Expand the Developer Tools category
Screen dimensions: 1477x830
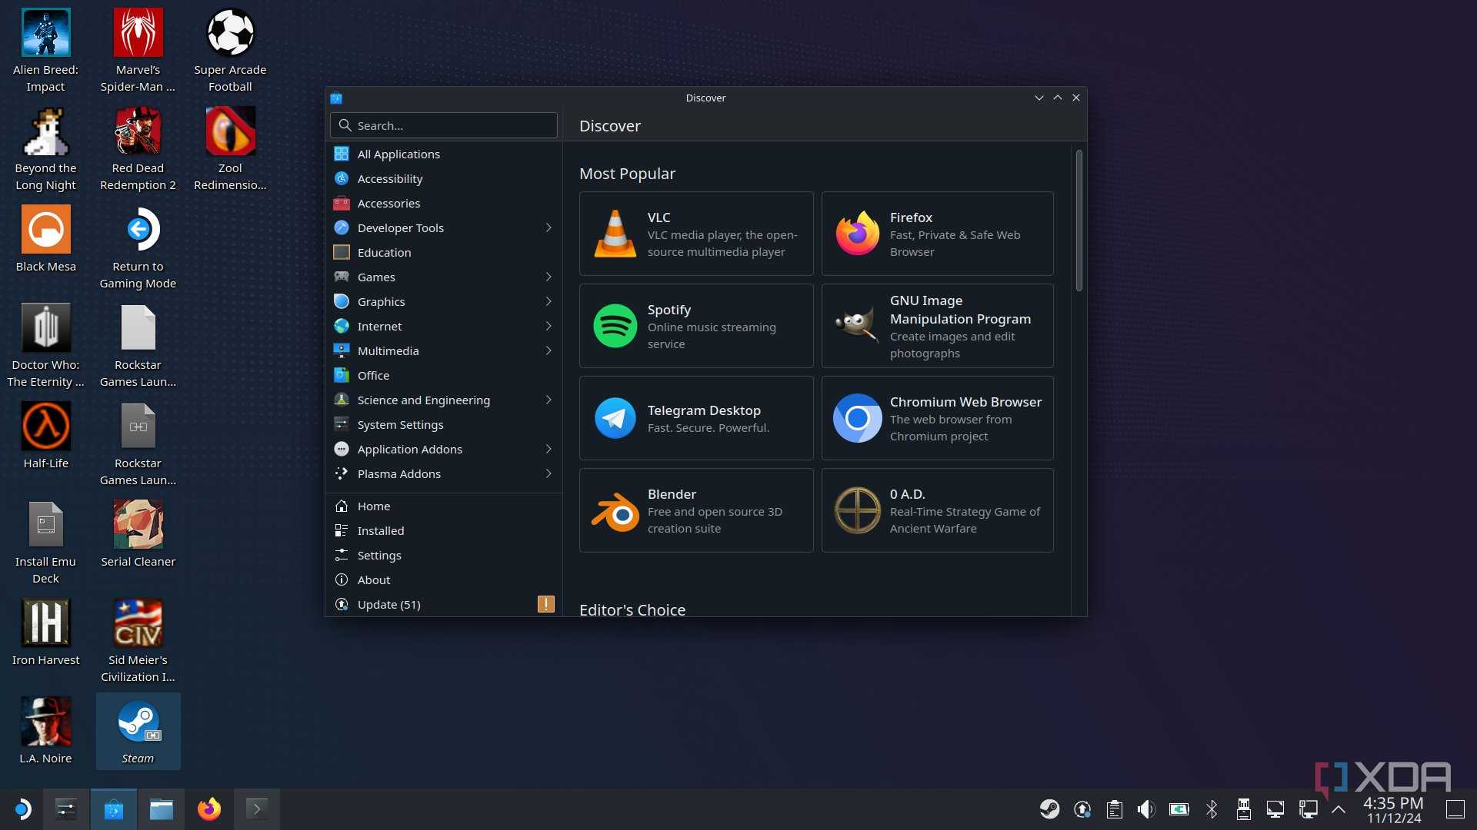[x=548, y=227]
